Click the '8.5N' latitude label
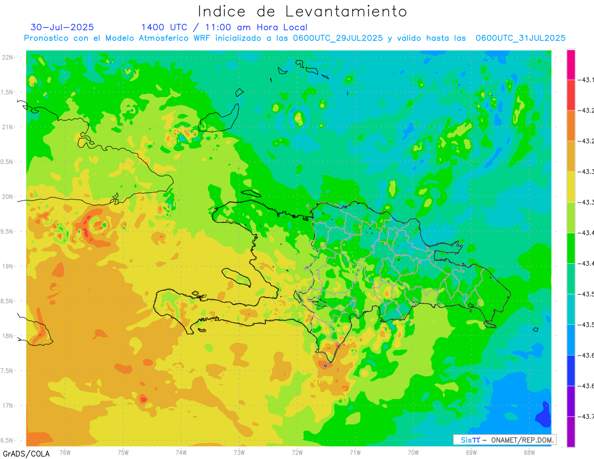The height and width of the screenshot is (459, 594). 7,301
